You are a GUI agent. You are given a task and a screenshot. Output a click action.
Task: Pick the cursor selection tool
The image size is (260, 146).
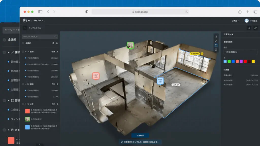click(x=216, y=36)
